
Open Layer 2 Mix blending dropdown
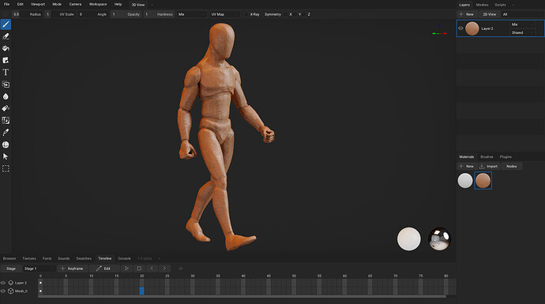pyautogui.click(x=523, y=24)
